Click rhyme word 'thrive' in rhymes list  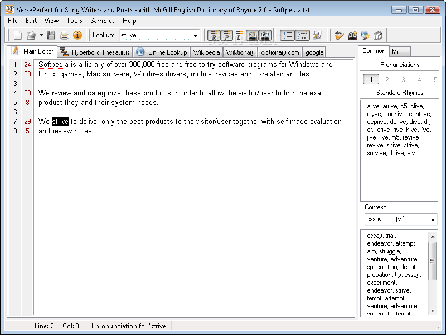pyautogui.click(x=397, y=153)
